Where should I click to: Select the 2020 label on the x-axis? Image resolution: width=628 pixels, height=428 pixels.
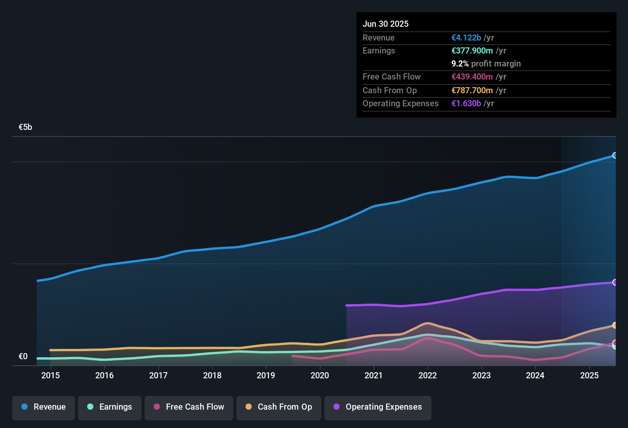click(320, 376)
